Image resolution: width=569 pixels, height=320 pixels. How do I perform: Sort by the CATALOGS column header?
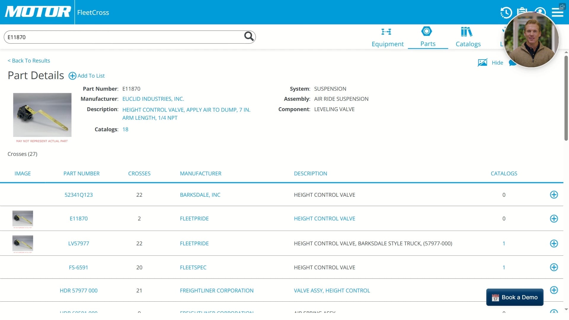(504, 174)
